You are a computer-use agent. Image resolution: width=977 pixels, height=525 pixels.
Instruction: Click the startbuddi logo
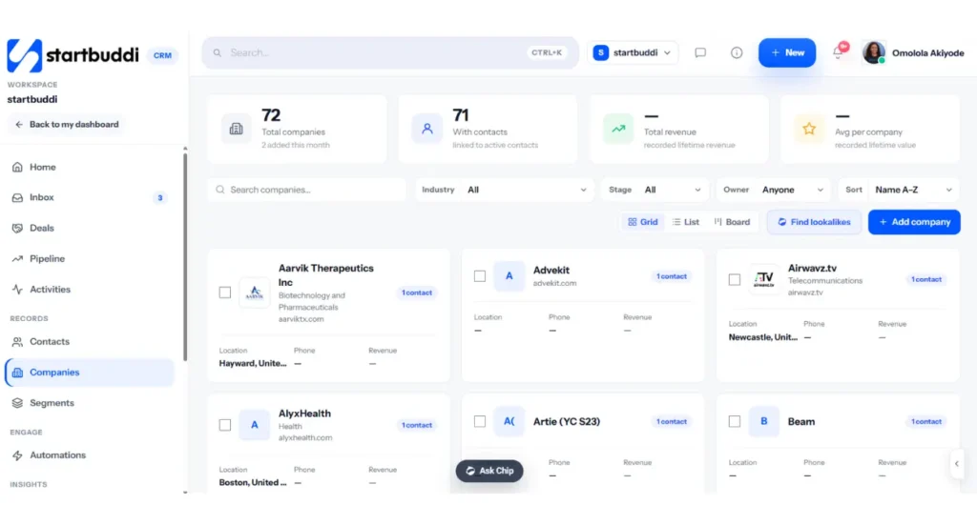(73, 55)
